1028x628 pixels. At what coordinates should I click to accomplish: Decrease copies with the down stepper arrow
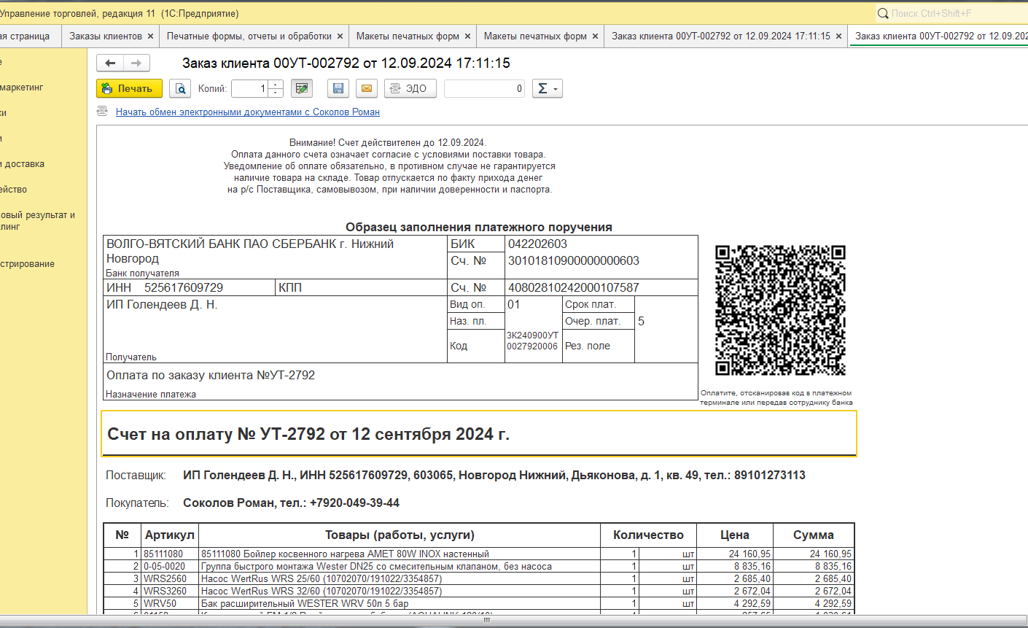(276, 93)
